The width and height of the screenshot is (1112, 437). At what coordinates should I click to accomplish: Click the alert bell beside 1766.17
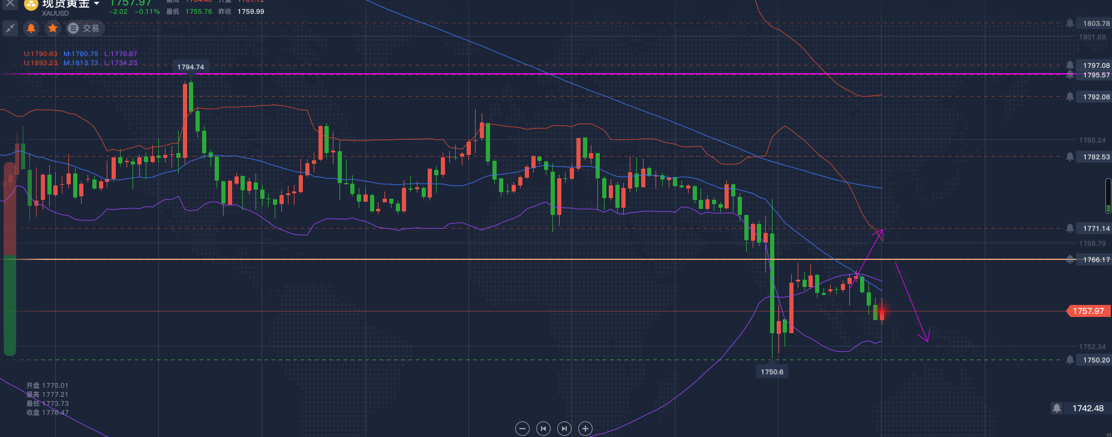pos(1070,260)
